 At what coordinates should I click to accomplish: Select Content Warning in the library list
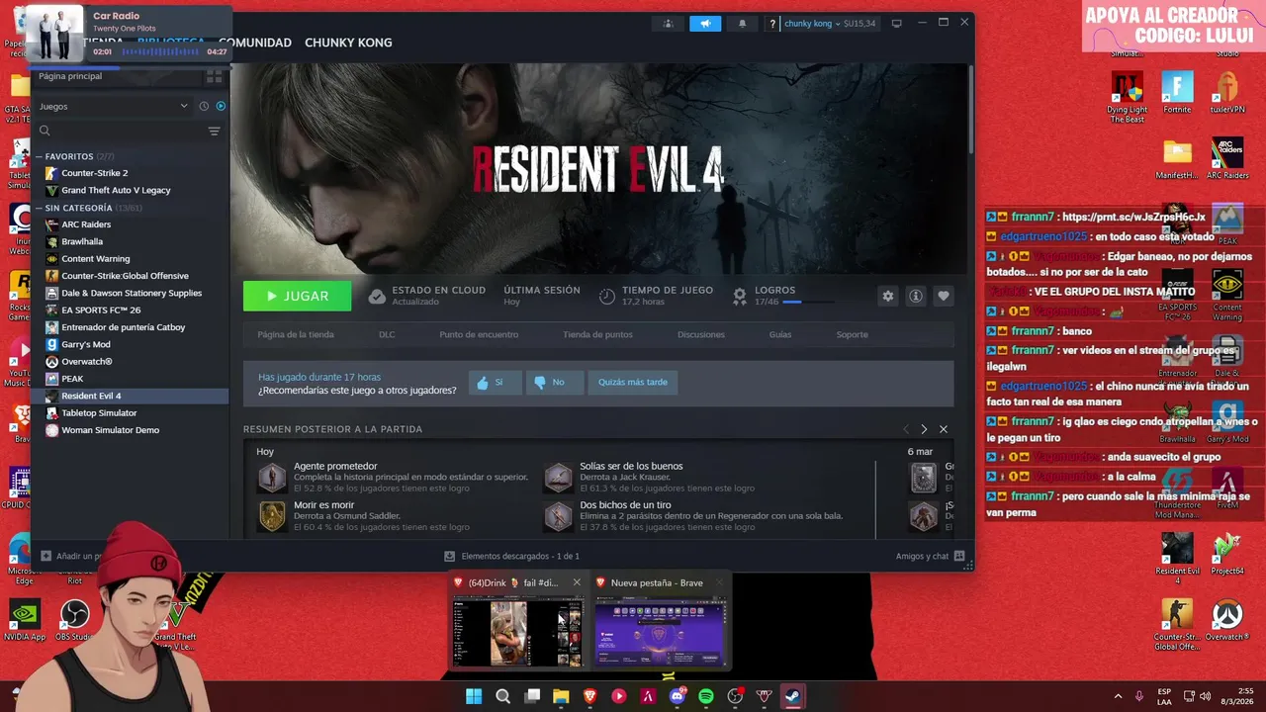[131, 258]
